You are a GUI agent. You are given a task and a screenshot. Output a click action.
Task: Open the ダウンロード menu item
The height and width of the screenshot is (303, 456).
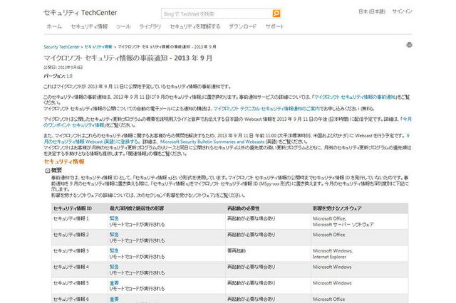pos(242,26)
